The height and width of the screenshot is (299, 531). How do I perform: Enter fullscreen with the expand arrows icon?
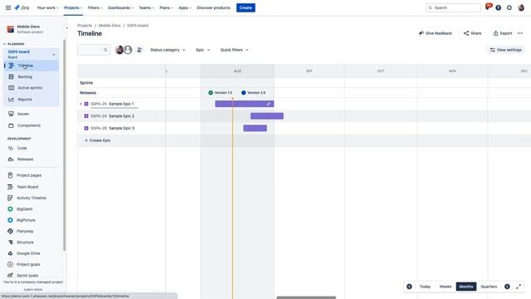(519, 287)
